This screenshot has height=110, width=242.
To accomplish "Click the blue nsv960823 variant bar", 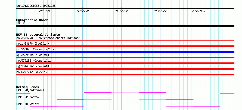I will (x=125, y=52).
